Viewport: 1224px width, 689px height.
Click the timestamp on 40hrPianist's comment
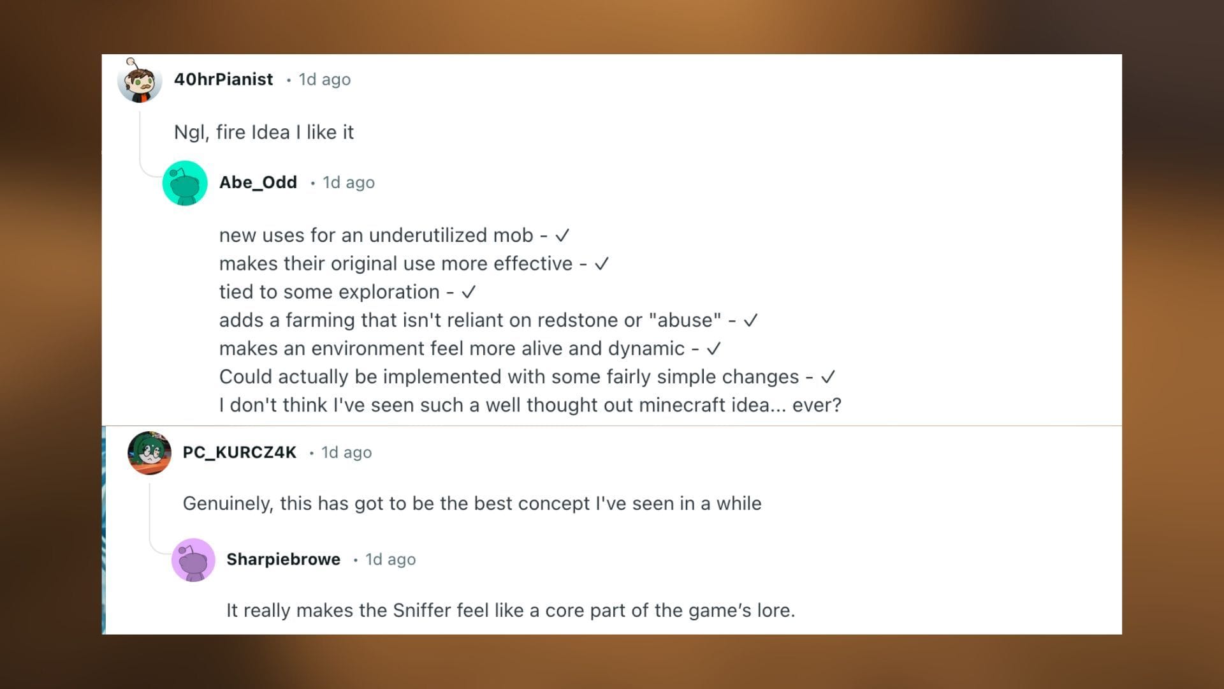pyautogui.click(x=324, y=80)
